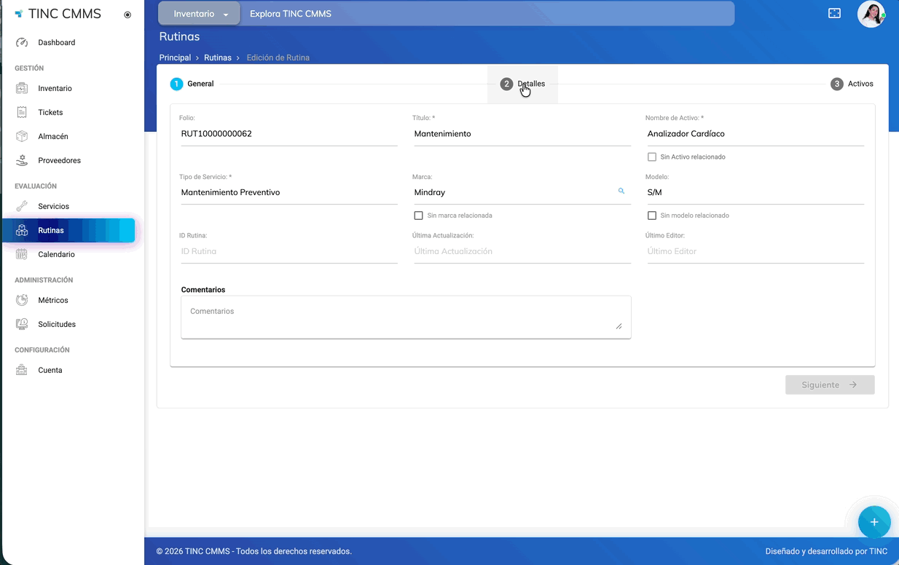Open Servicios wrench icon

pos(22,206)
